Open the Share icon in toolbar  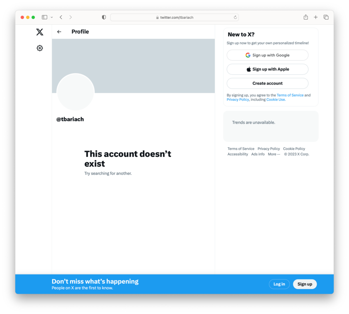[x=306, y=17]
